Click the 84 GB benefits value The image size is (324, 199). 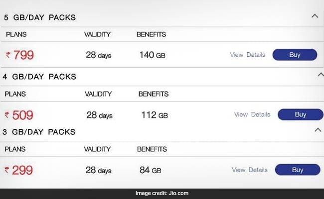click(x=150, y=171)
